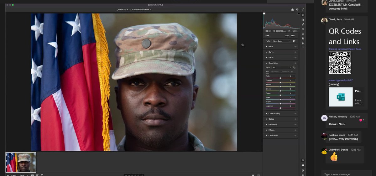This screenshot has height=176, width=376.
Task: Toggle Calibration panel visibility eye
Action: click(x=295, y=136)
